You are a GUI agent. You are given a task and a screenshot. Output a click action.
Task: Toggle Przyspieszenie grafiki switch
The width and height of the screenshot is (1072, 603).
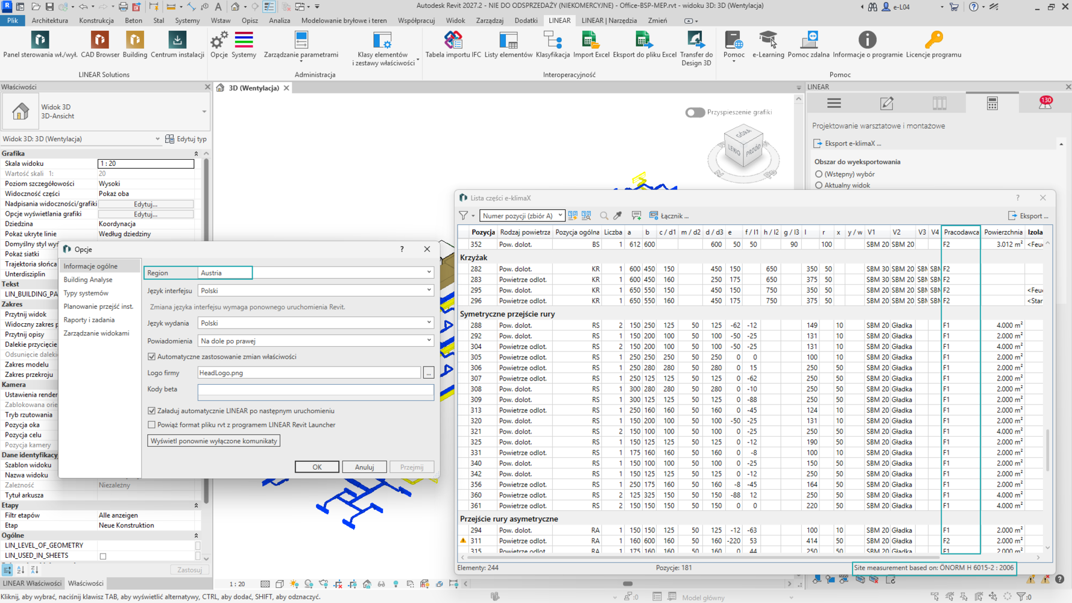pos(695,112)
